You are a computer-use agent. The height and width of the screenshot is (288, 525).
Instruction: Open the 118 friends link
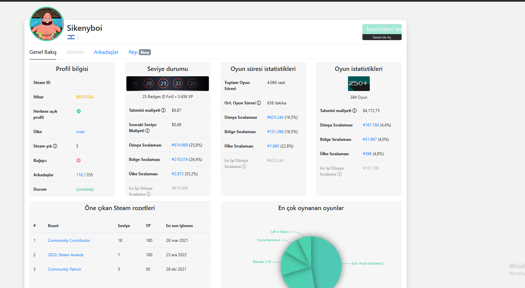pos(79,175)
